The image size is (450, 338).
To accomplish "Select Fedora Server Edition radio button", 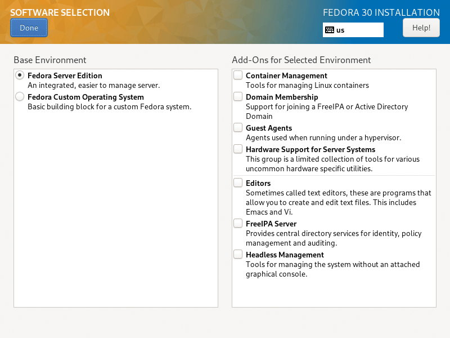I will (20, 75).
